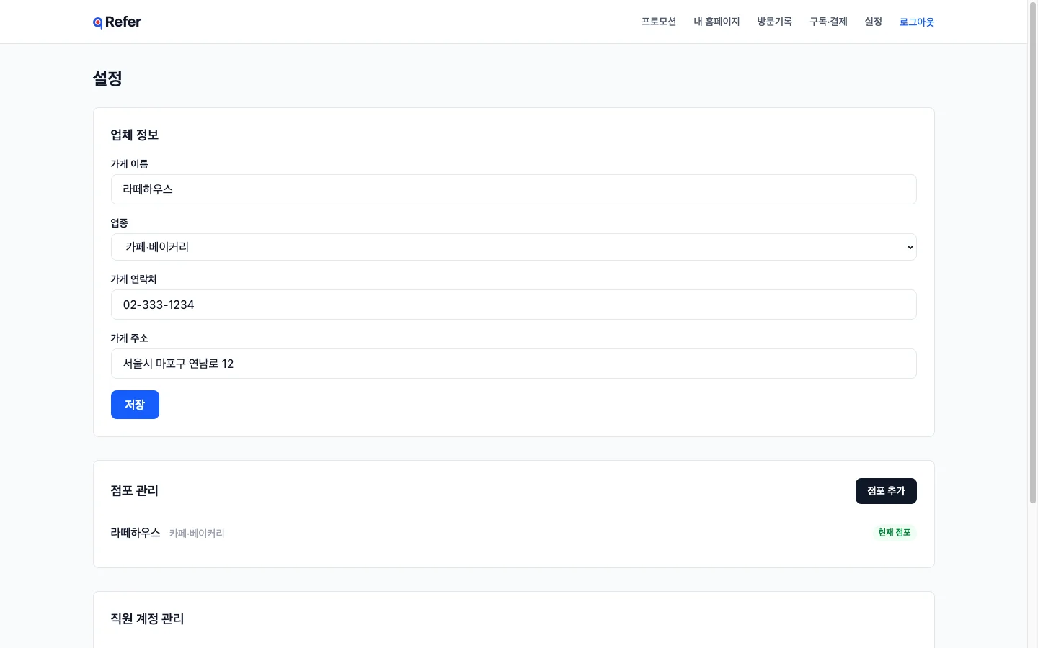Click the 직원 계정 관리 section title
Image resolution: width=1038 pixels, height=648 pixels.
tap(147, 619)
